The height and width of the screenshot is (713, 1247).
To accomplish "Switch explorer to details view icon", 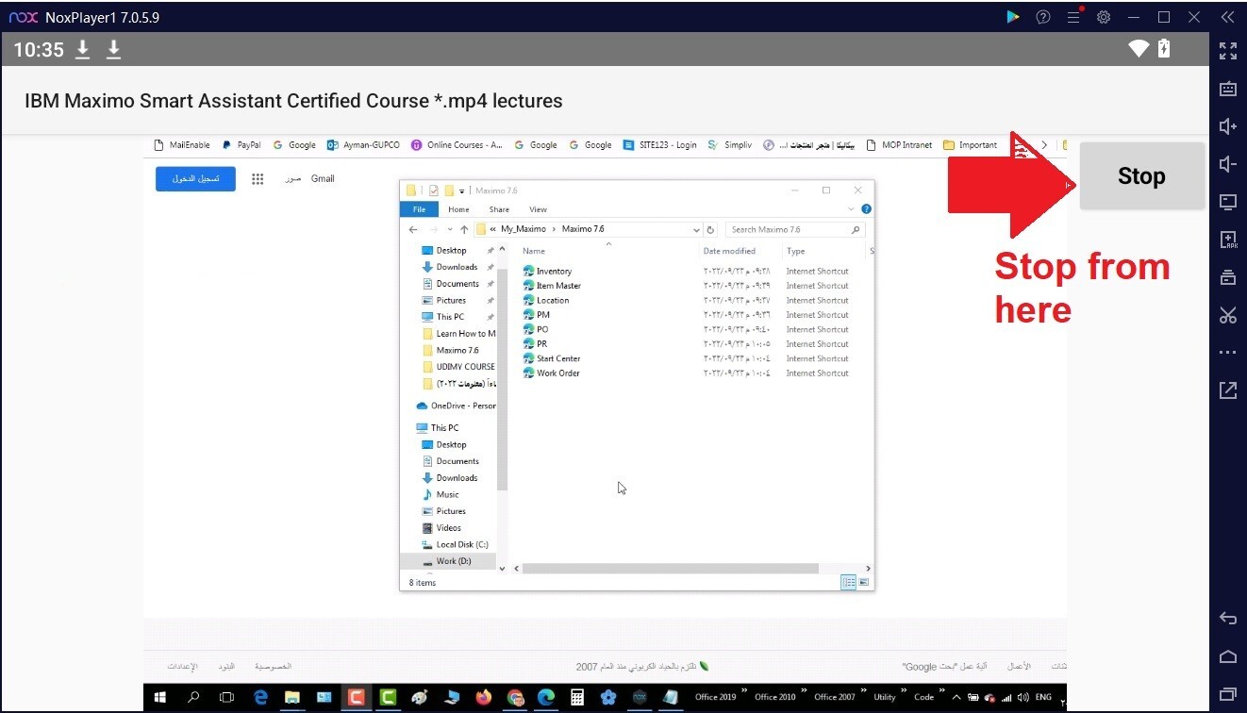I will click(x=848, y=583).
